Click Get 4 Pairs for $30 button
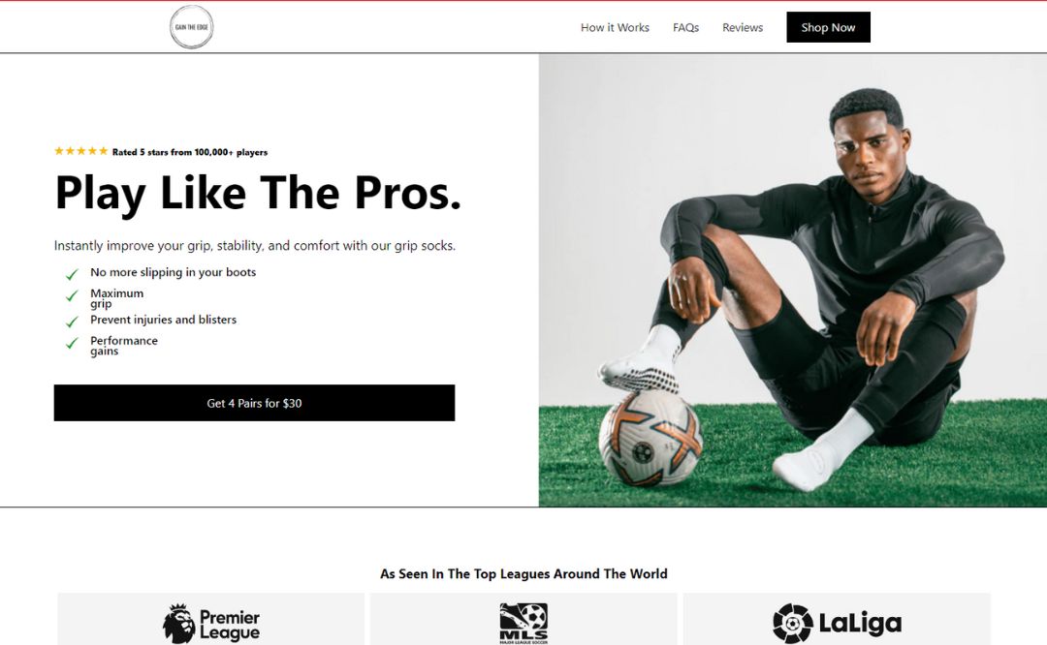 click(254, 403)
